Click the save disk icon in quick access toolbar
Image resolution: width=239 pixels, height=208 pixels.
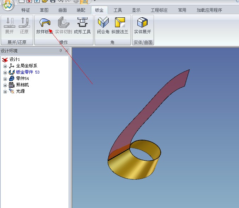[53, 1]
